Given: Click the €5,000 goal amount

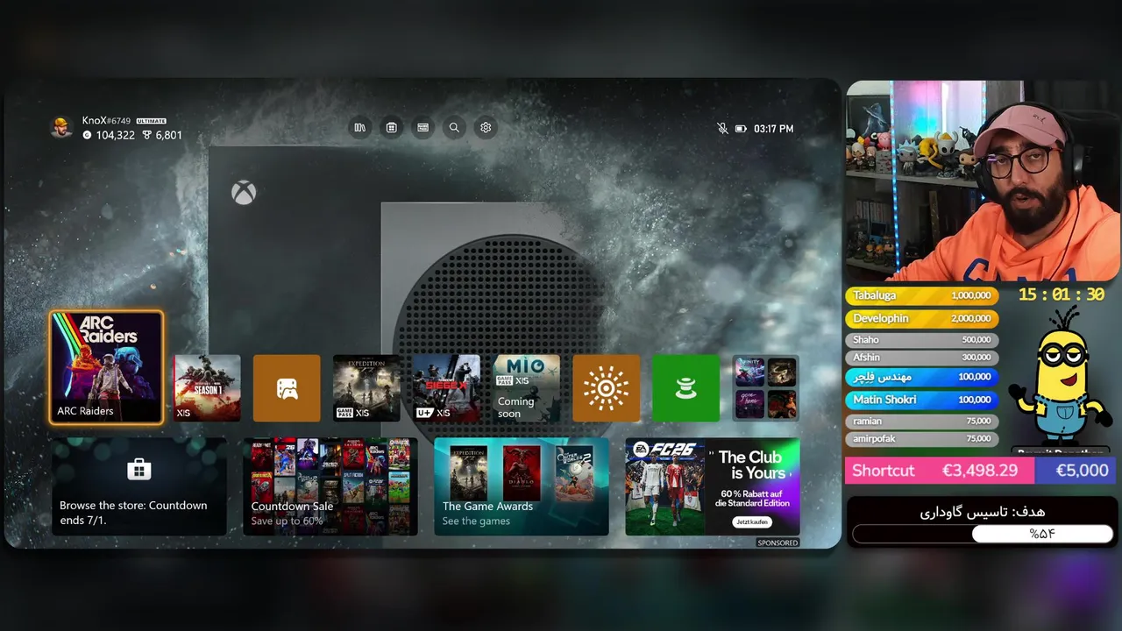Looking at the screenshot, I should [x=1082, y=471].
